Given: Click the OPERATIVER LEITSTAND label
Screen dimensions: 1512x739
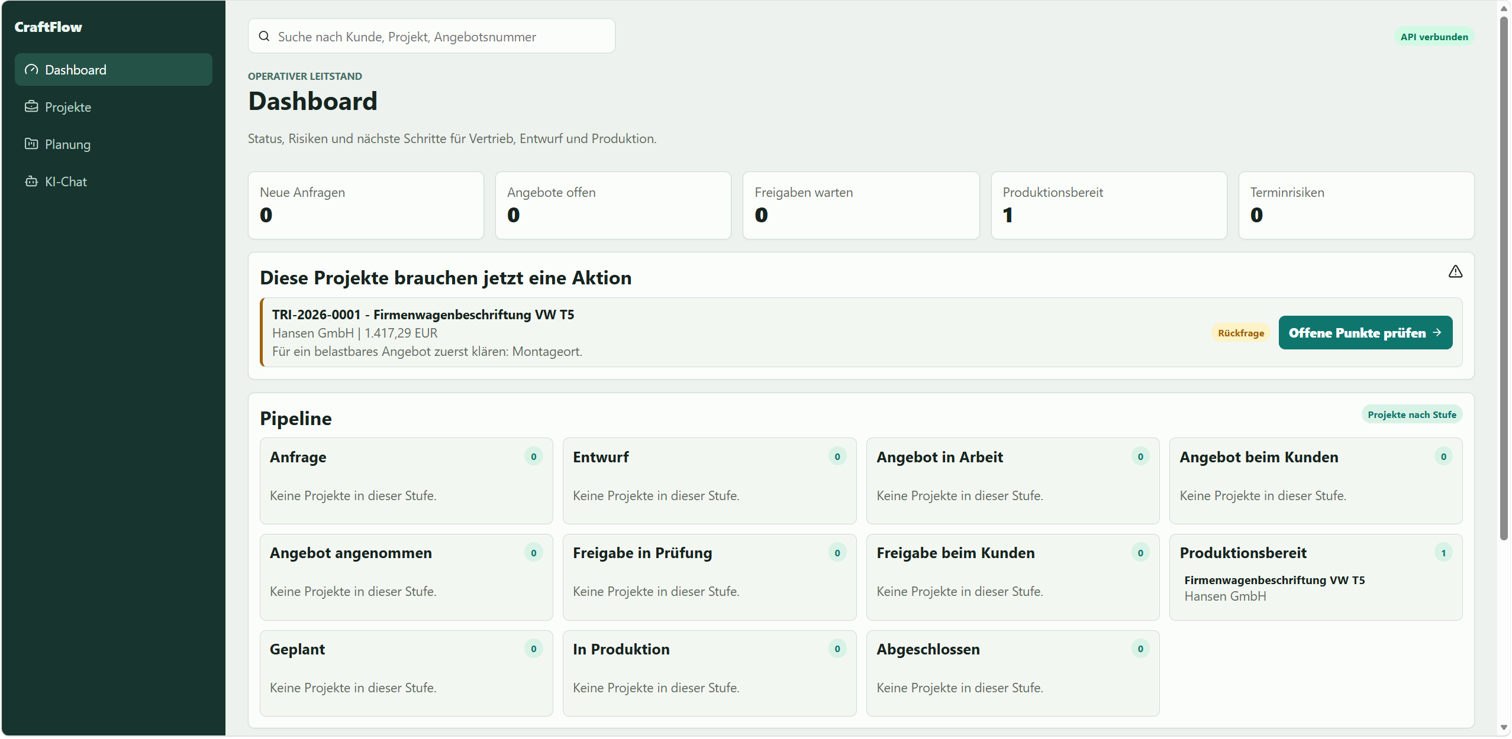Looking at the screenshot, I should (305, 77).
